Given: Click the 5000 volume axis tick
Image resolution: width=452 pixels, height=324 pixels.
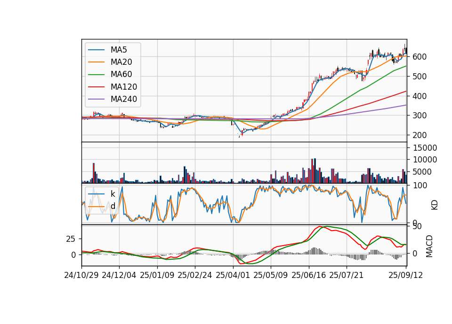Looking at the screenshot, I should click(422, 172).
